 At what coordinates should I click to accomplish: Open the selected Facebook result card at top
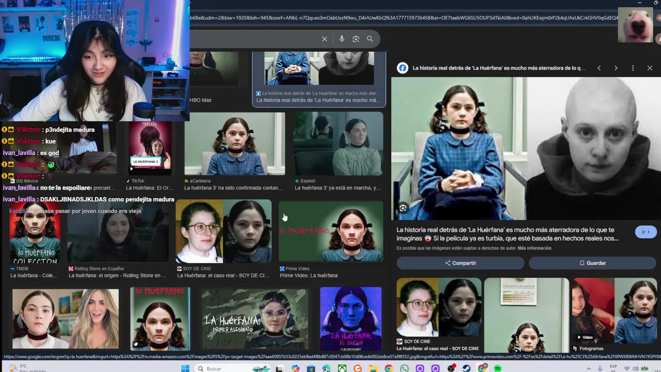coord(319,79)
